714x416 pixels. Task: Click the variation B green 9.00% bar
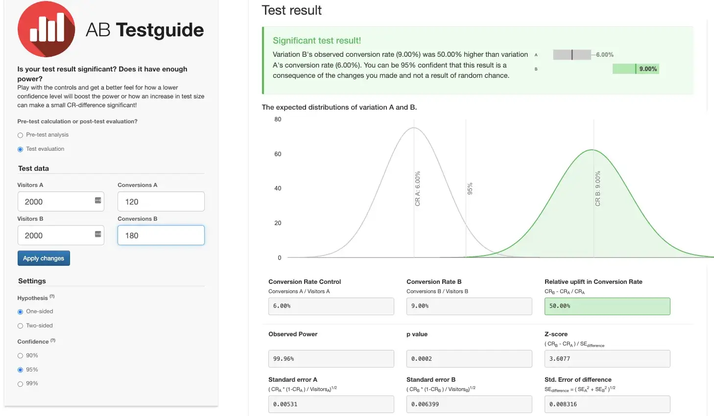pyautogui.click(x=635, y=69)
